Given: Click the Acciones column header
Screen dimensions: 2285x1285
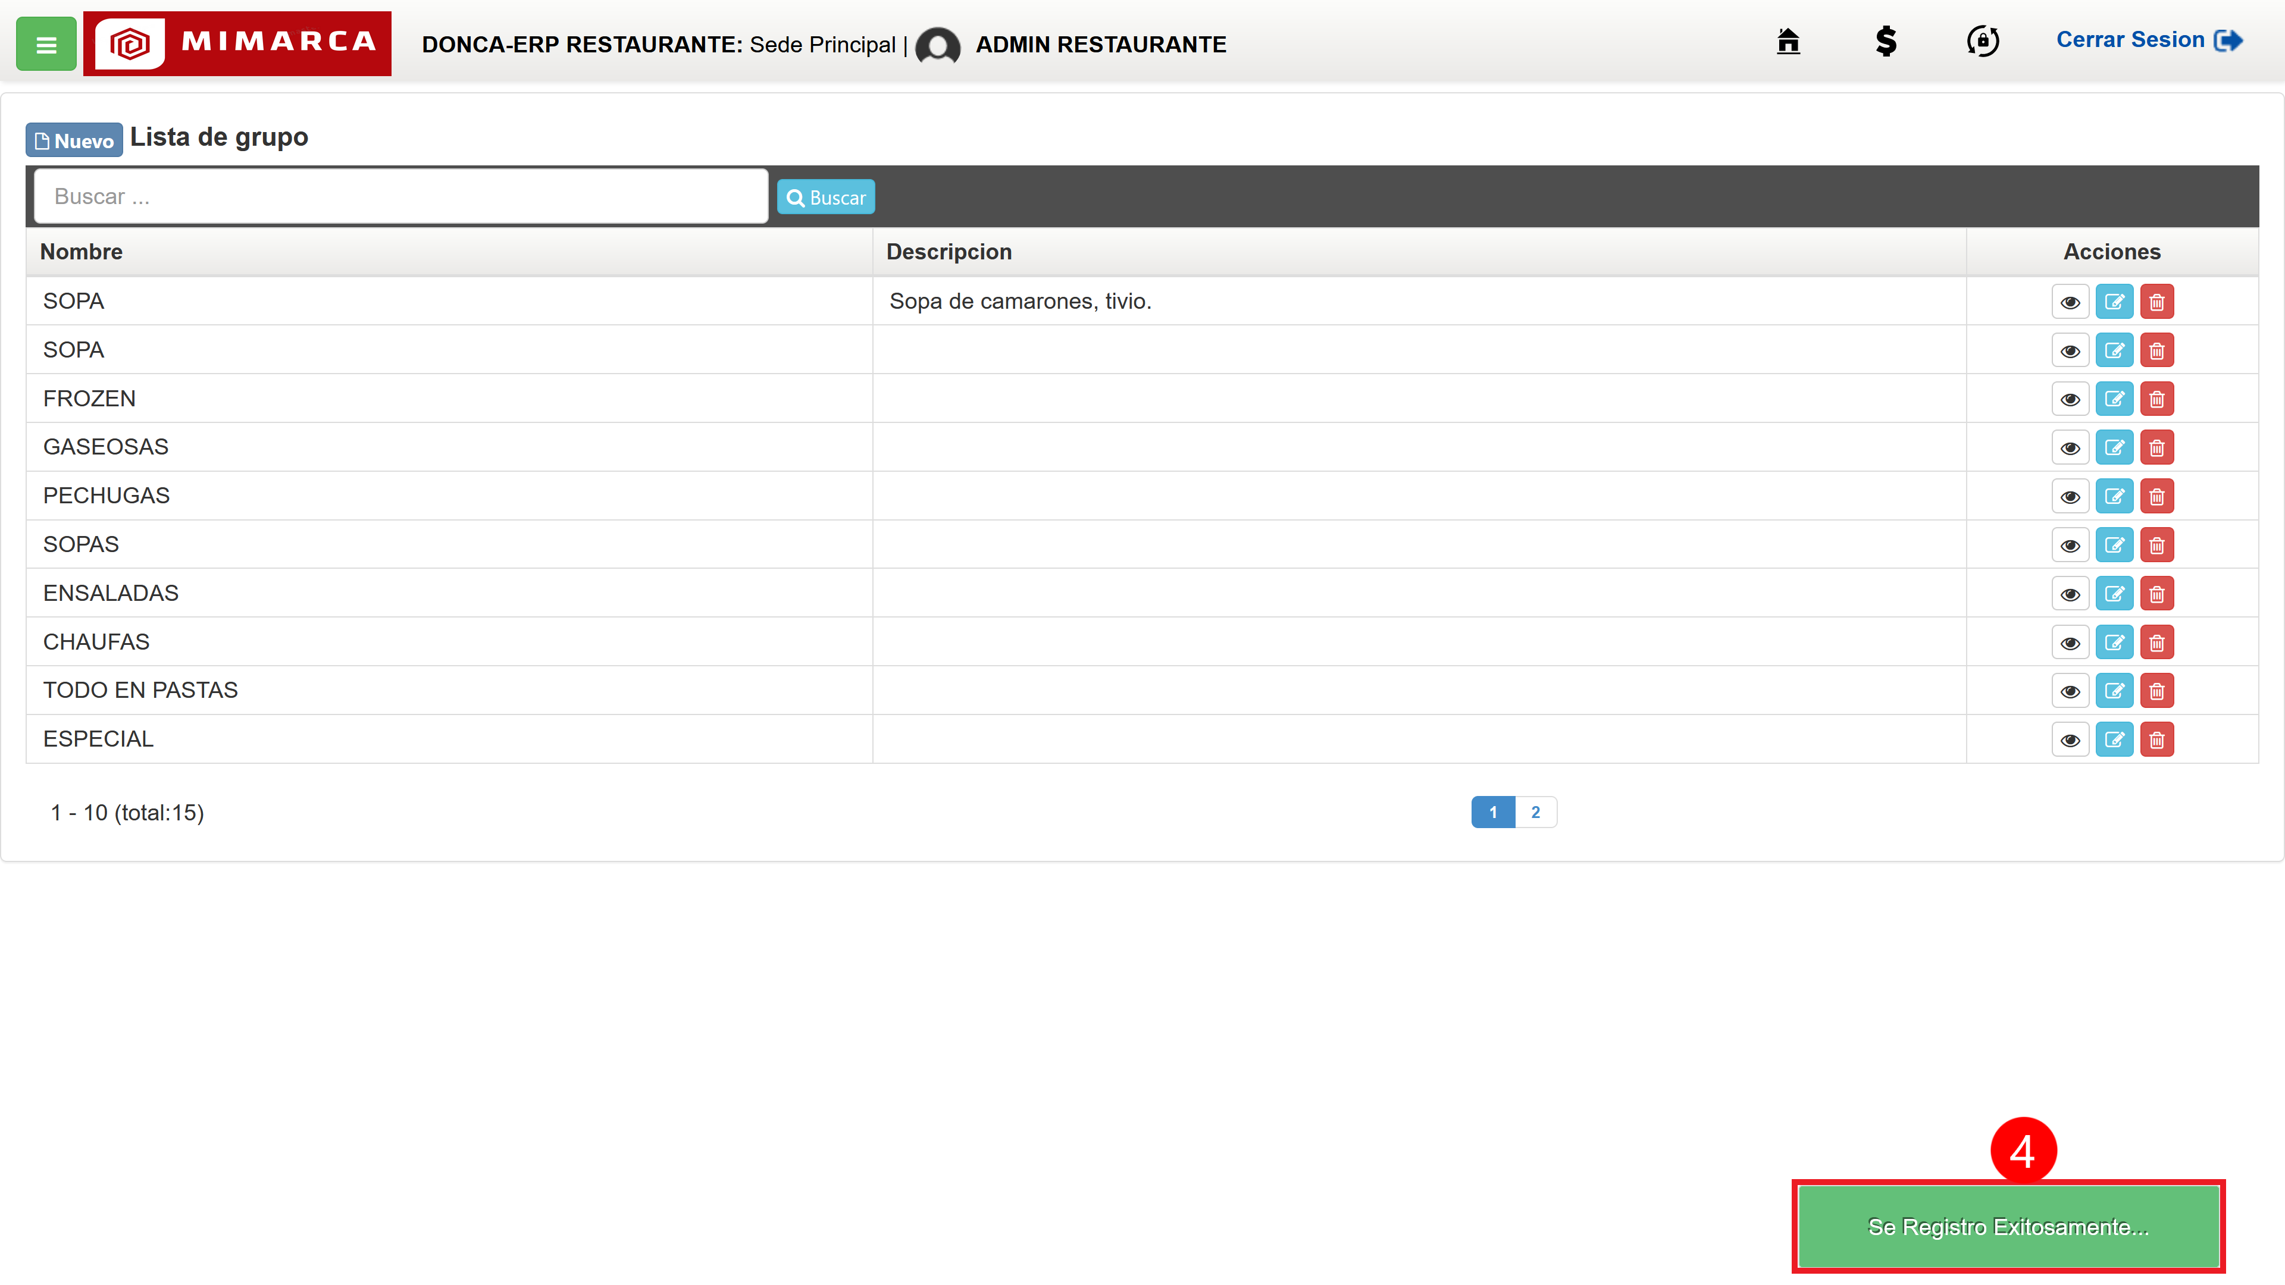Looking at the screenshot, I should (2112, 252).
